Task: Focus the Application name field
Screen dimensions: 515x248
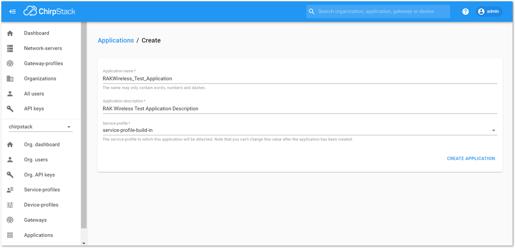Action: [x=300, y=79]
